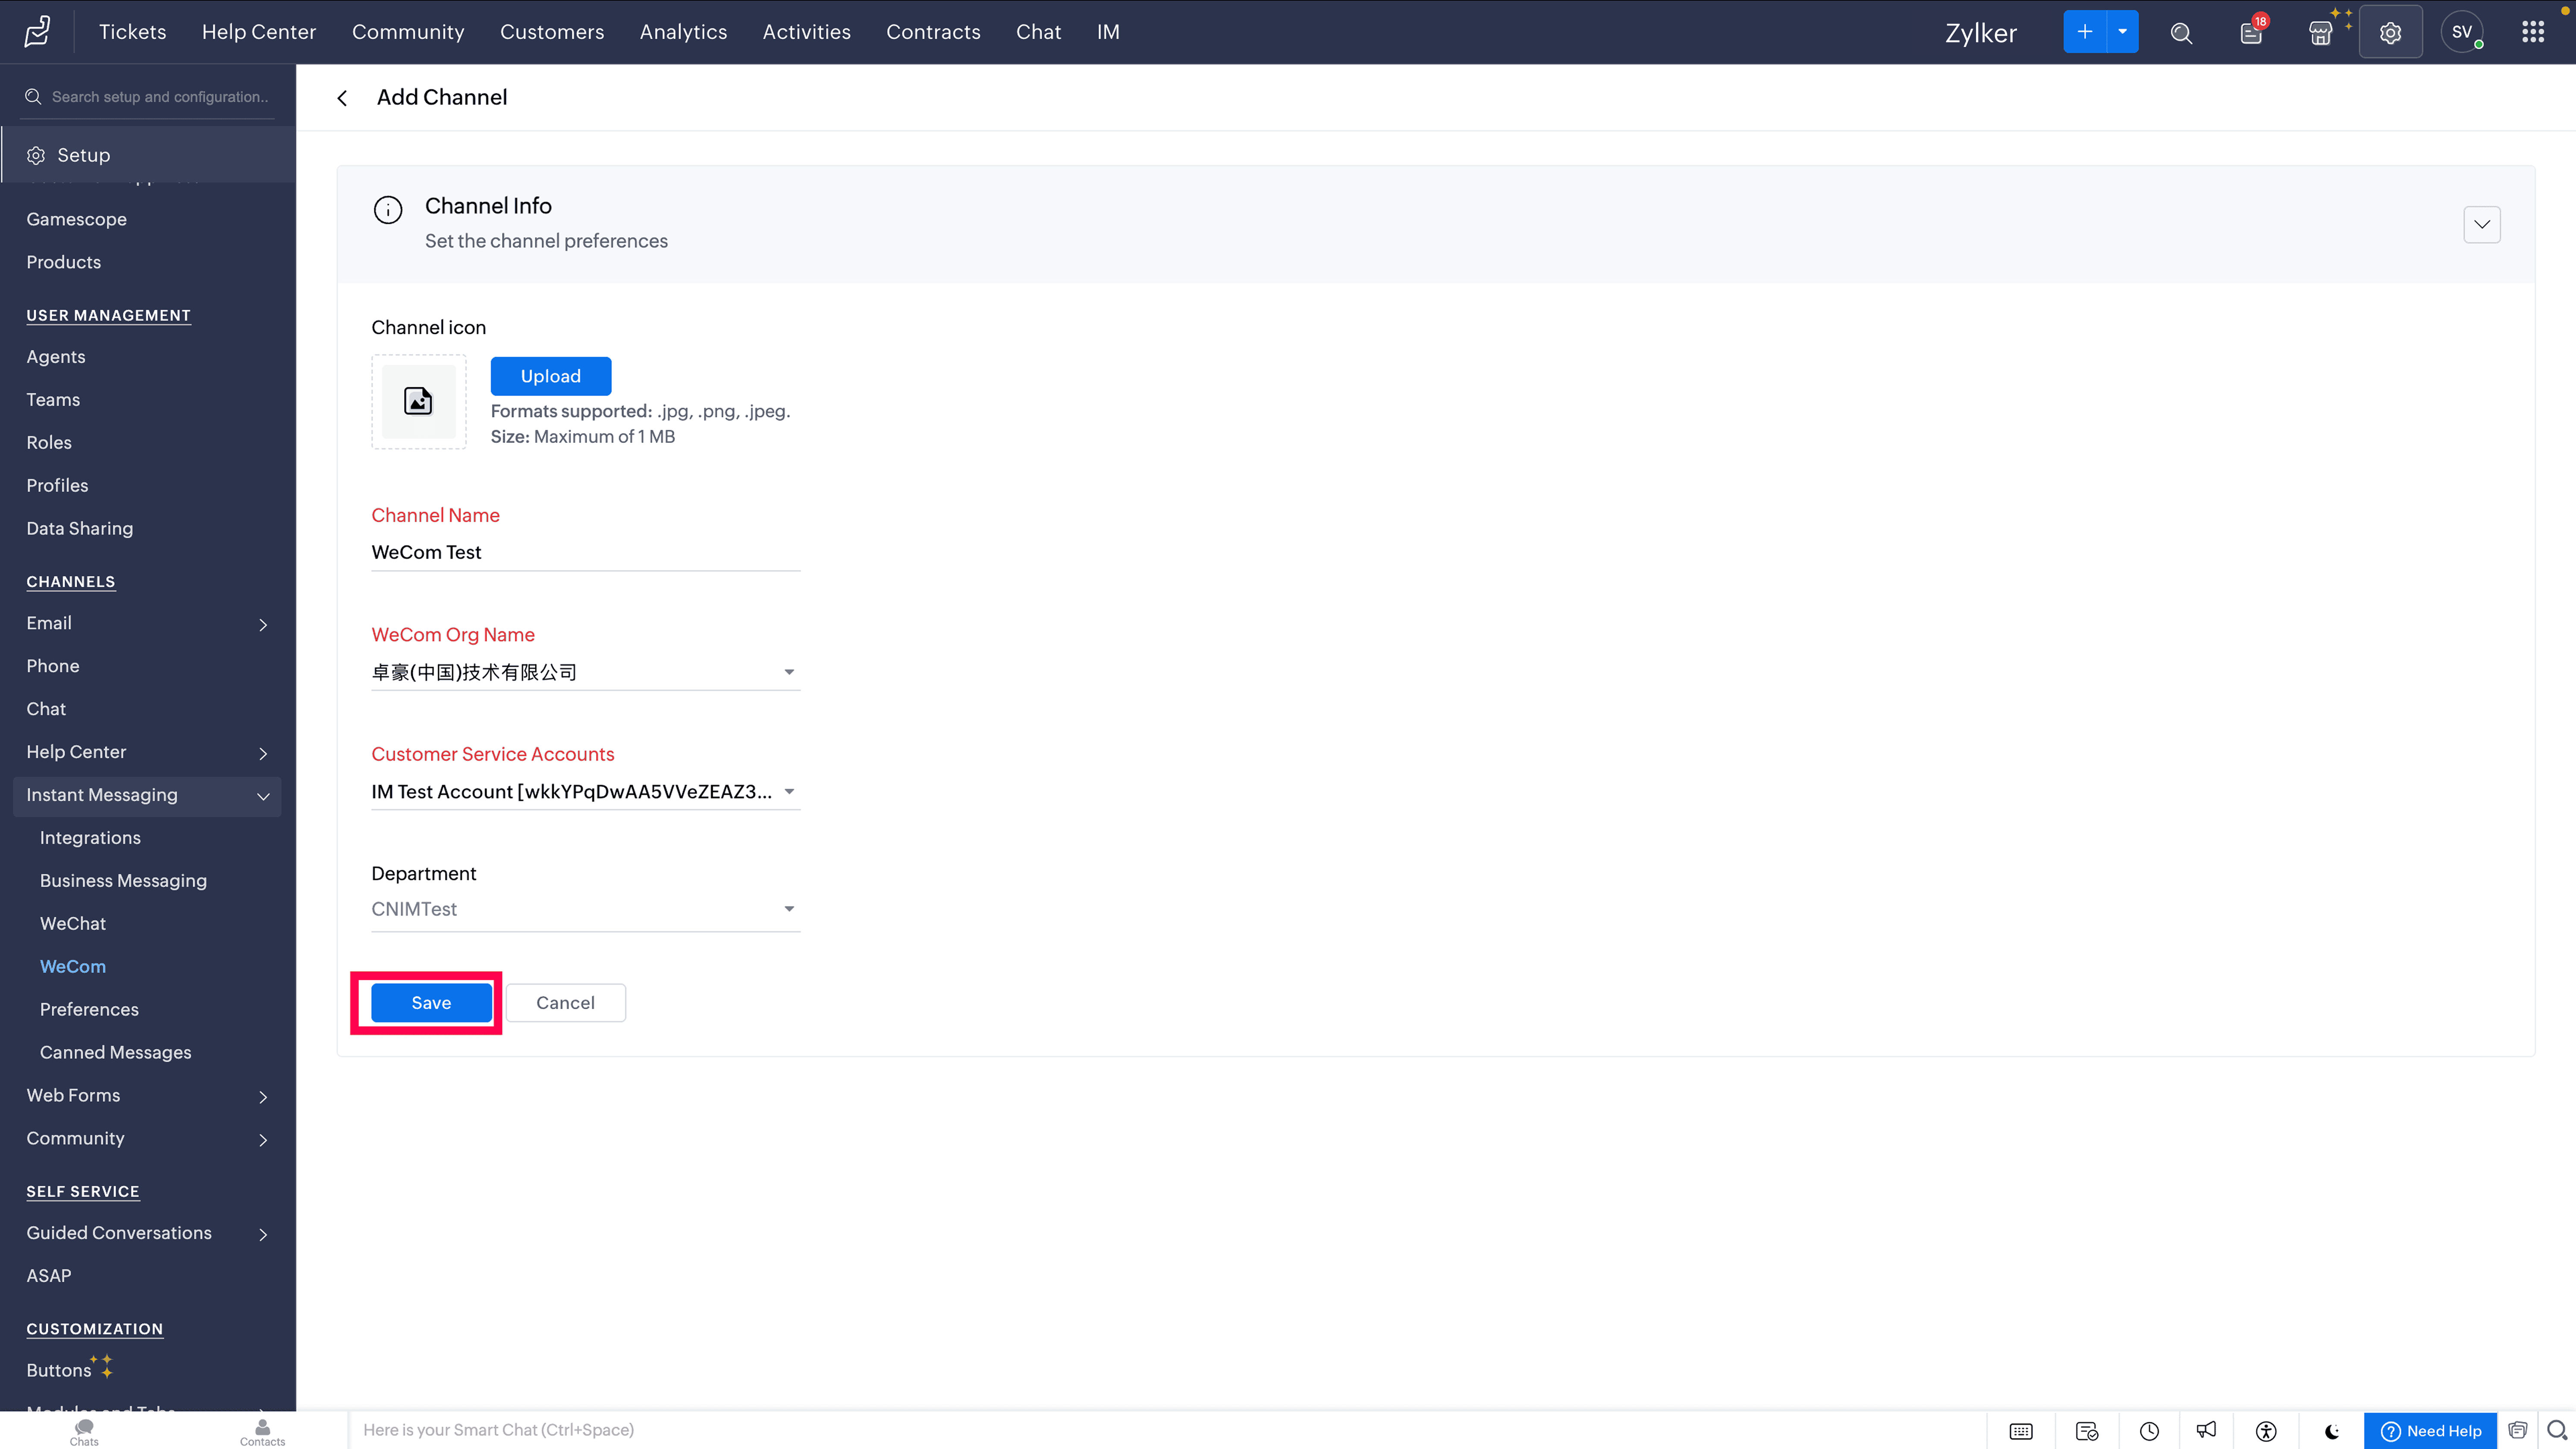The image size is (2576, 1449).
Task: Click the accessibility icon in bottom bar
Action: point(2266,1431)
